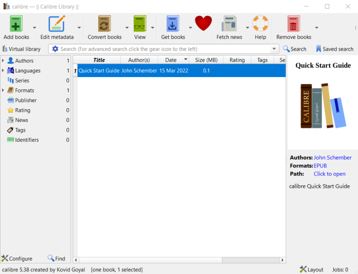Expand the Formats tree node

click(x=3, y=90)
